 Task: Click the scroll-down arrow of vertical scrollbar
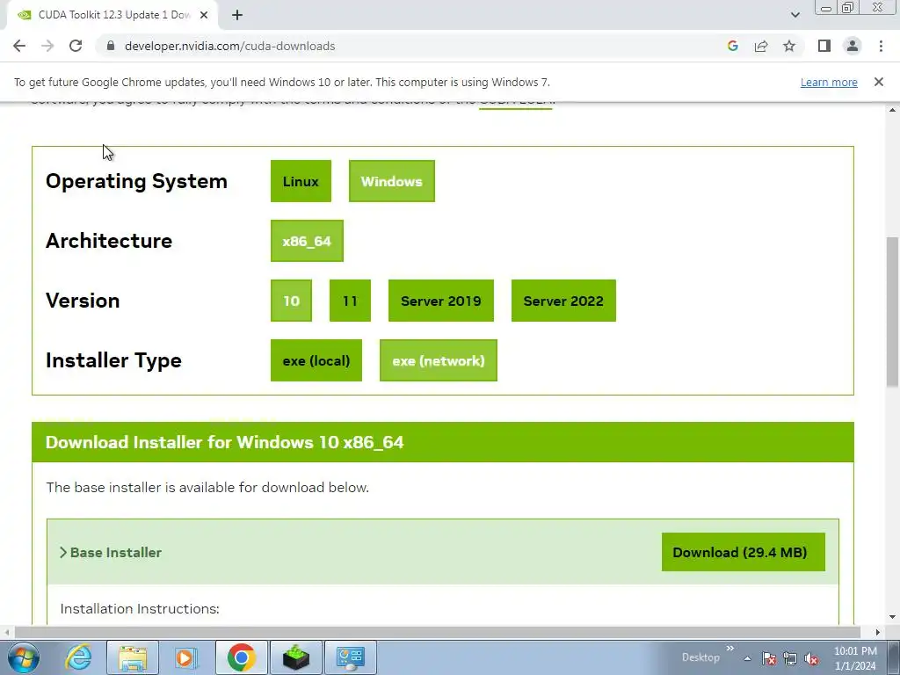click(x=892, y=617)
